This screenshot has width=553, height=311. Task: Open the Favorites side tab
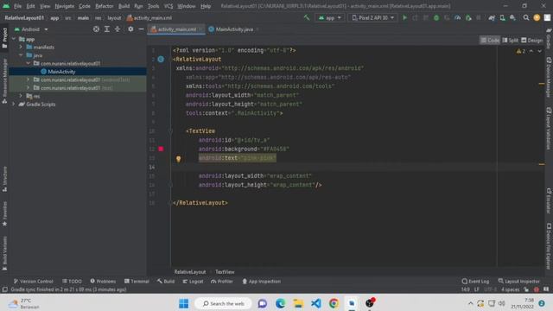click(4, 213)
